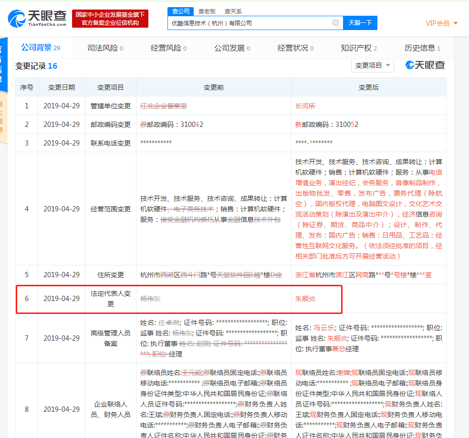The image size is (469, 438).
Task: Click the blue left sidebar tab
Action: click(x=3, y=64)
